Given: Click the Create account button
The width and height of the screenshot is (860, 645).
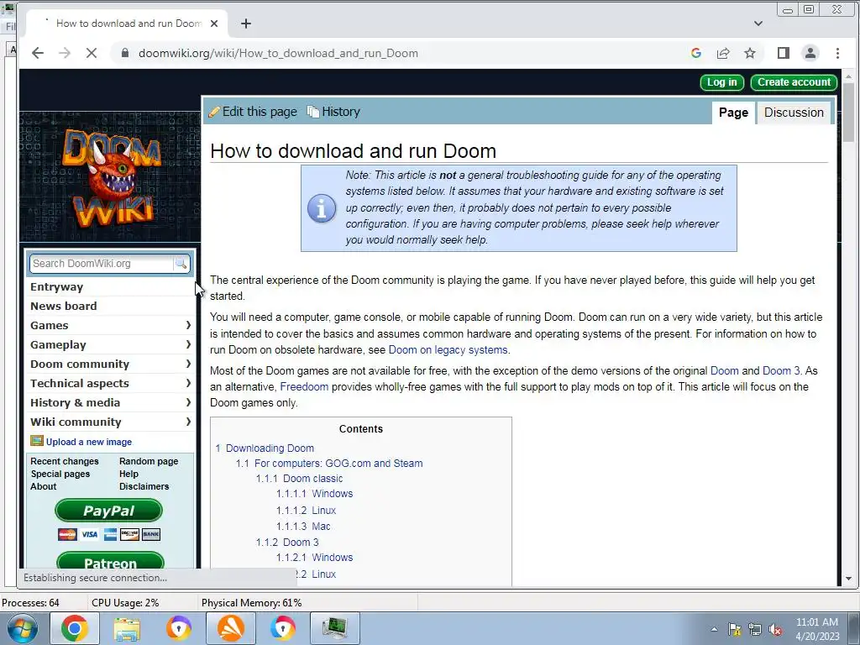Looking at the screenshot, I should pos(794,82).
